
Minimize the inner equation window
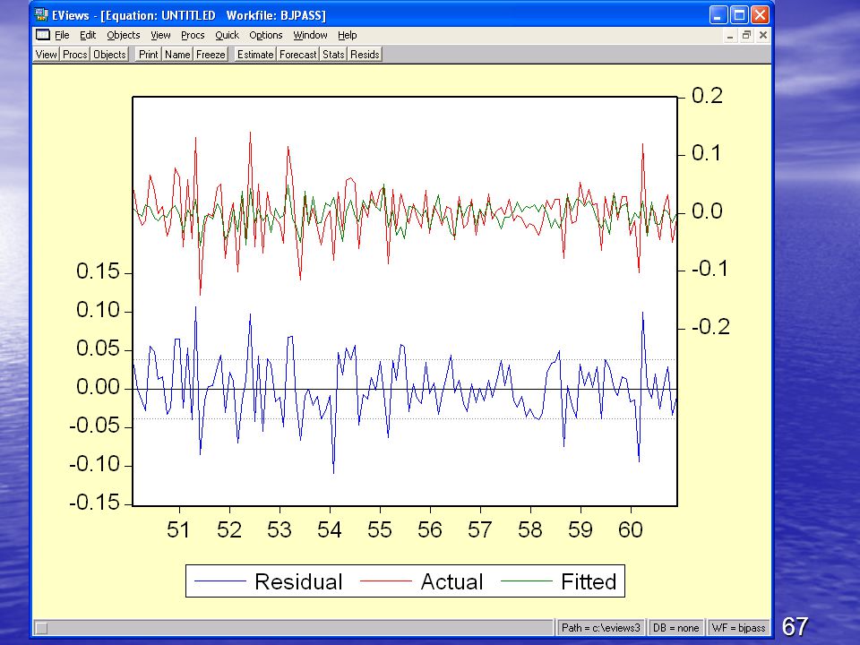pyautogui.click(x=729, y=36)
